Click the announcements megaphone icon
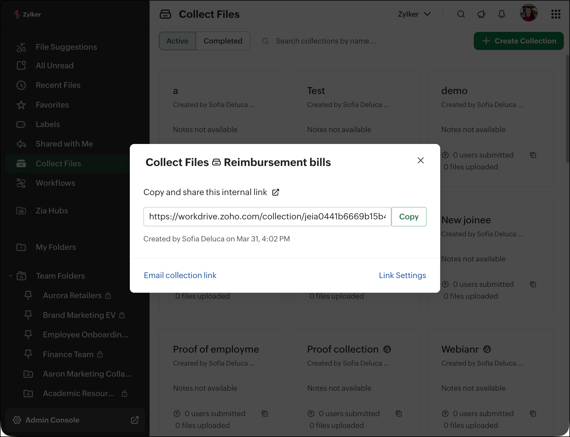The height and width of the screenshot is (437, 570). coord(481,14)
